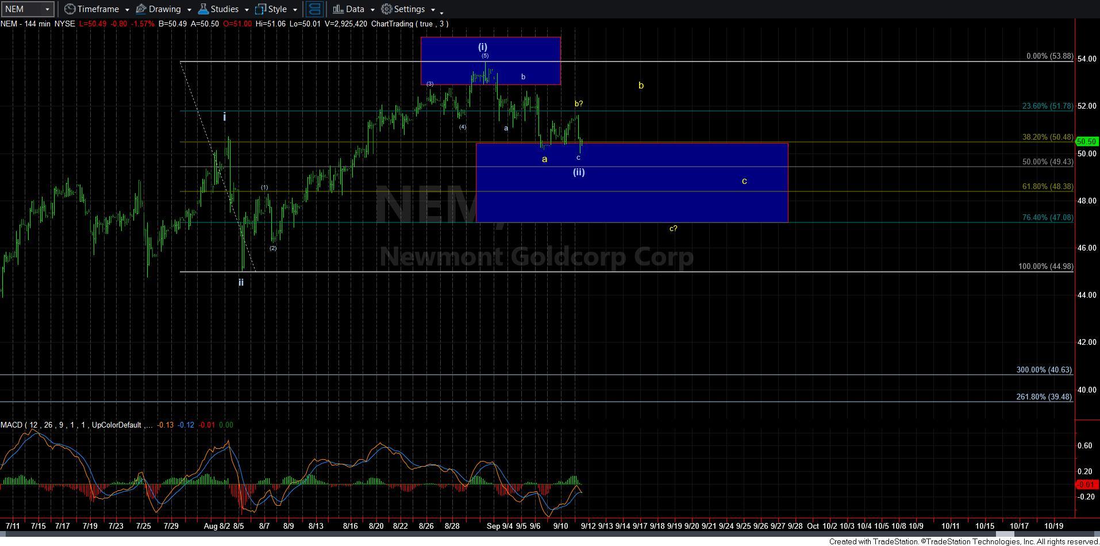Viewport: 1100px width, 546px height.
Task: Select the 261.80% (39.48) extension label
Action: (1044, 397)
